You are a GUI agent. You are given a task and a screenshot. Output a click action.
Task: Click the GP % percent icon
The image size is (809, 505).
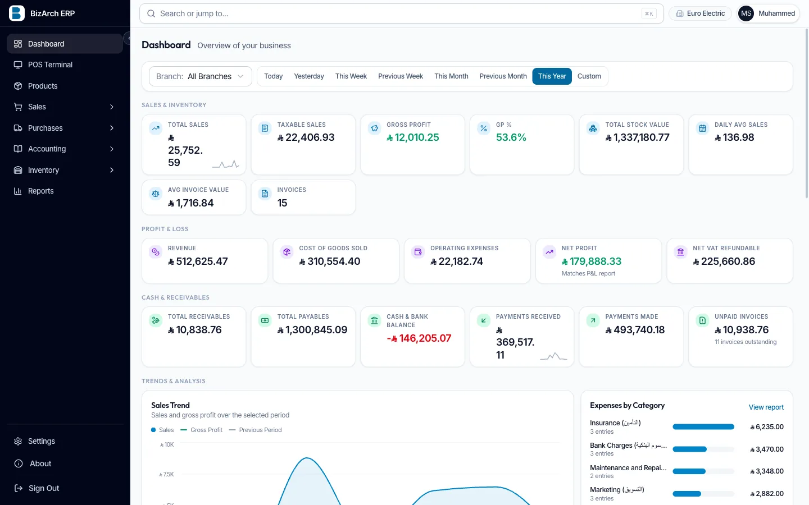(484, 128)
